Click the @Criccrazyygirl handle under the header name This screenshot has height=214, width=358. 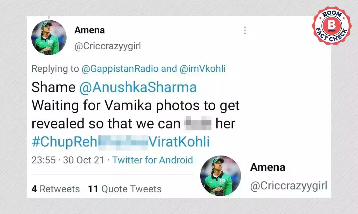[x=107, y=46]
